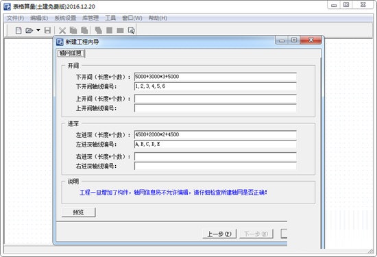The height and width of the screenshot is (257, 377).
Task: Click the print preview magnifier icon
Action: coord(132,31)
